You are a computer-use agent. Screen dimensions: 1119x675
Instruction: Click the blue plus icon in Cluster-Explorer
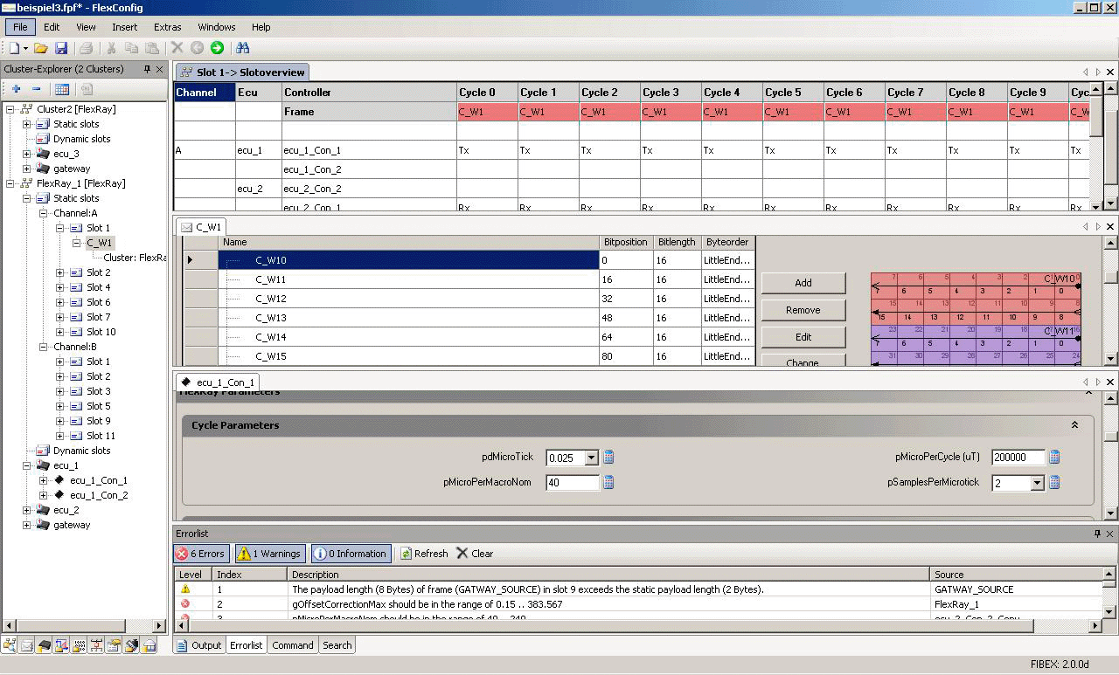(16, 89)
